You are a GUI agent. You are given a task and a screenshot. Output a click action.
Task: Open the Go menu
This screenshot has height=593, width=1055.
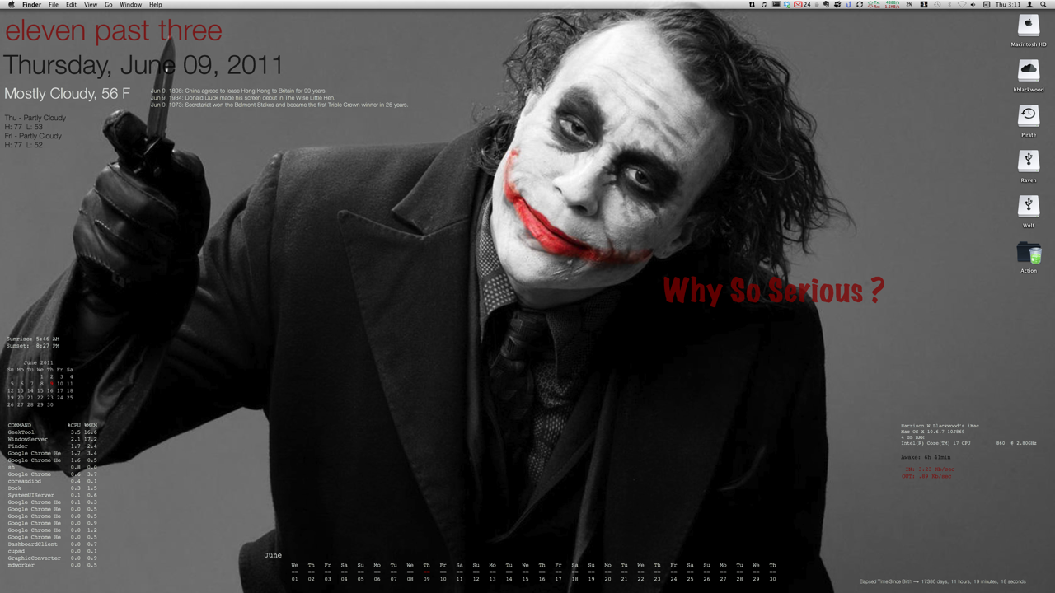[109, 5]
